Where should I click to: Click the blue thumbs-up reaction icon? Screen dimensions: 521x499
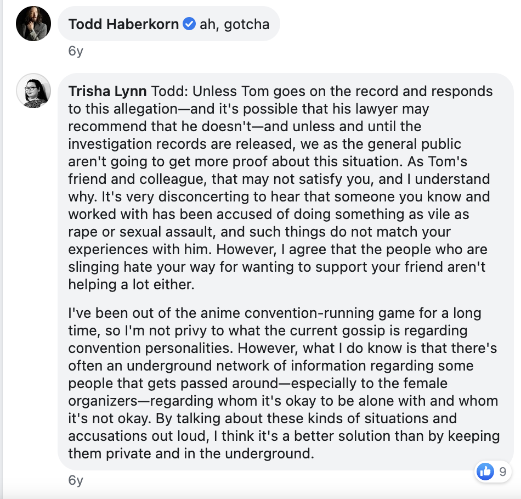point(485,472)
